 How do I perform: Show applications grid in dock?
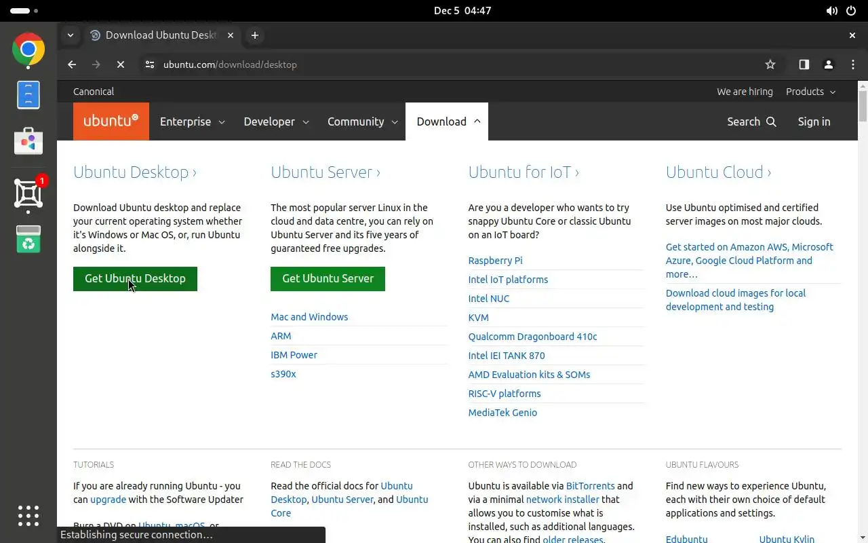28,516
